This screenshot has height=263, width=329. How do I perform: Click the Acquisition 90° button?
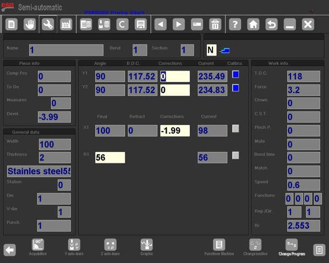[38, 247]
